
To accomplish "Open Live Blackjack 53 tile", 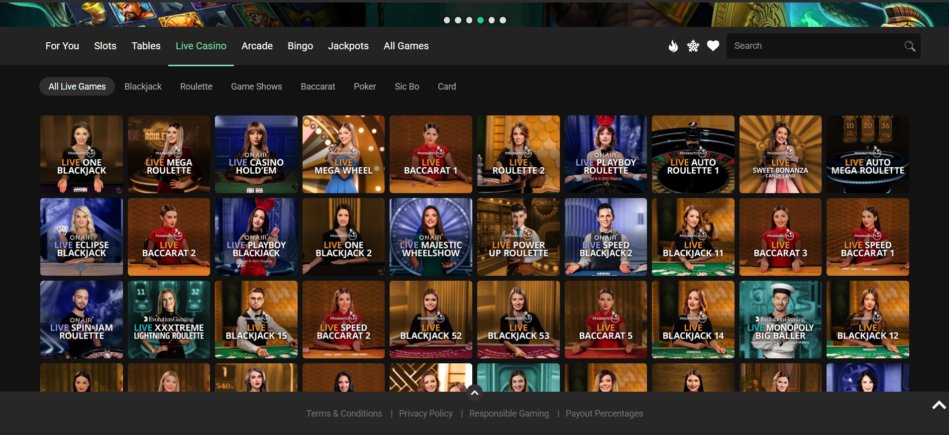I will click(x=519, y=320).
